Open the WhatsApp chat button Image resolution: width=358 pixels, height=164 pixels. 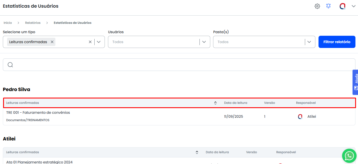pos(349,155)
